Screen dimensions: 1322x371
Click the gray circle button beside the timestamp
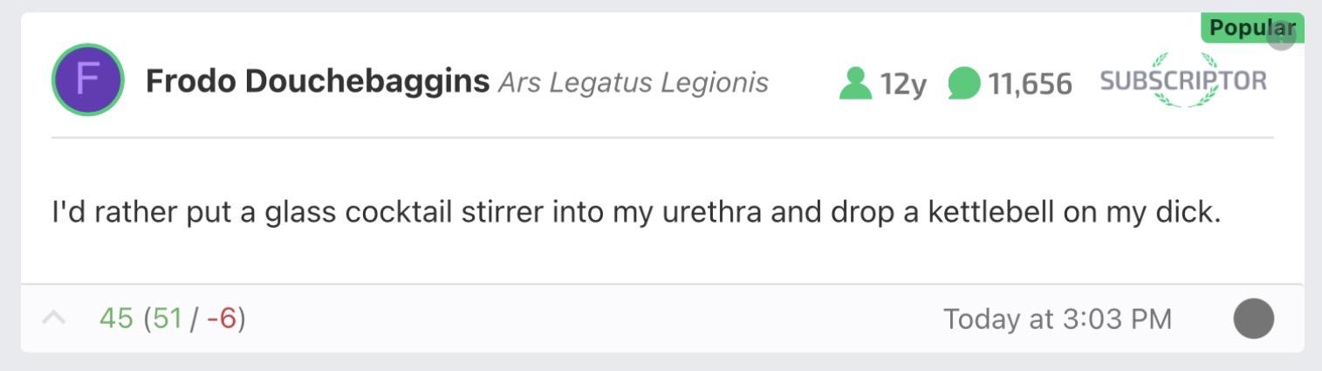(1253, 319)
